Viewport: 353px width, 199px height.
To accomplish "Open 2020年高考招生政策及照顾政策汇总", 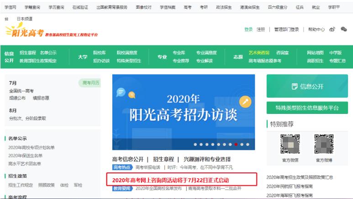I will [x=300, y=177].
